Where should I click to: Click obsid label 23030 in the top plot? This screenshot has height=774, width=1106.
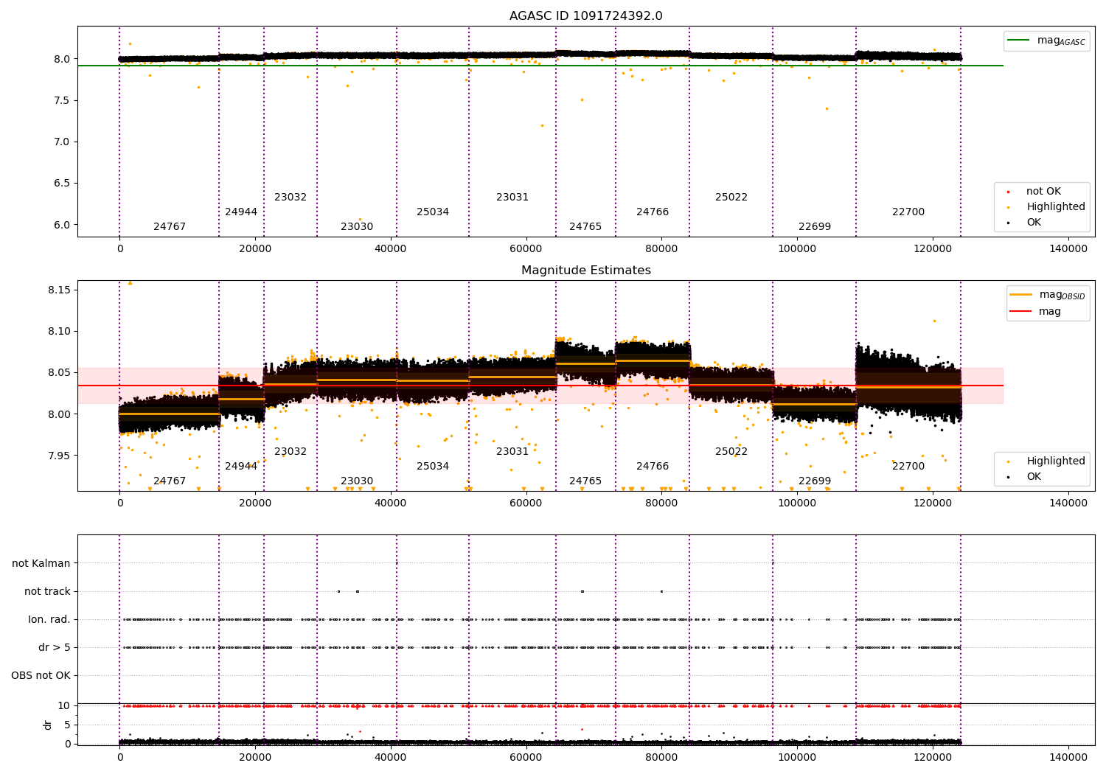(357, 227)
